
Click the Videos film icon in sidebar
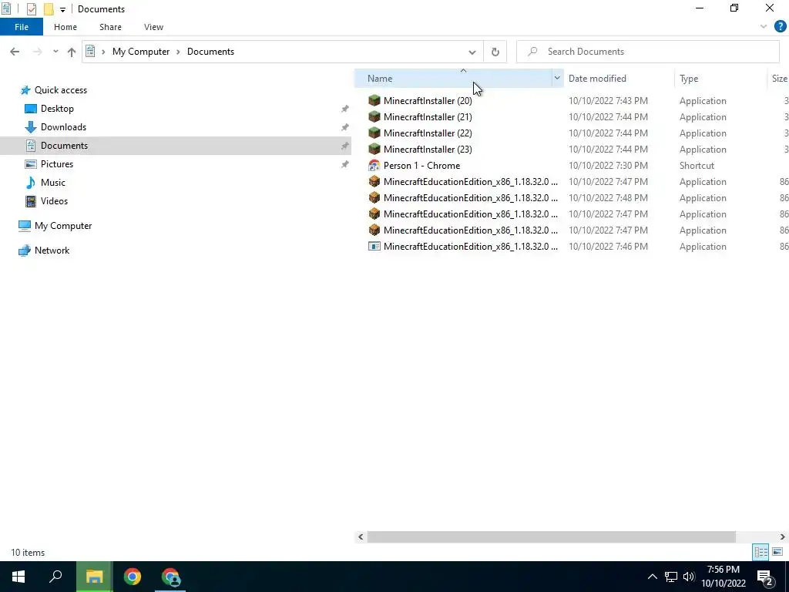tap(31, 201)
